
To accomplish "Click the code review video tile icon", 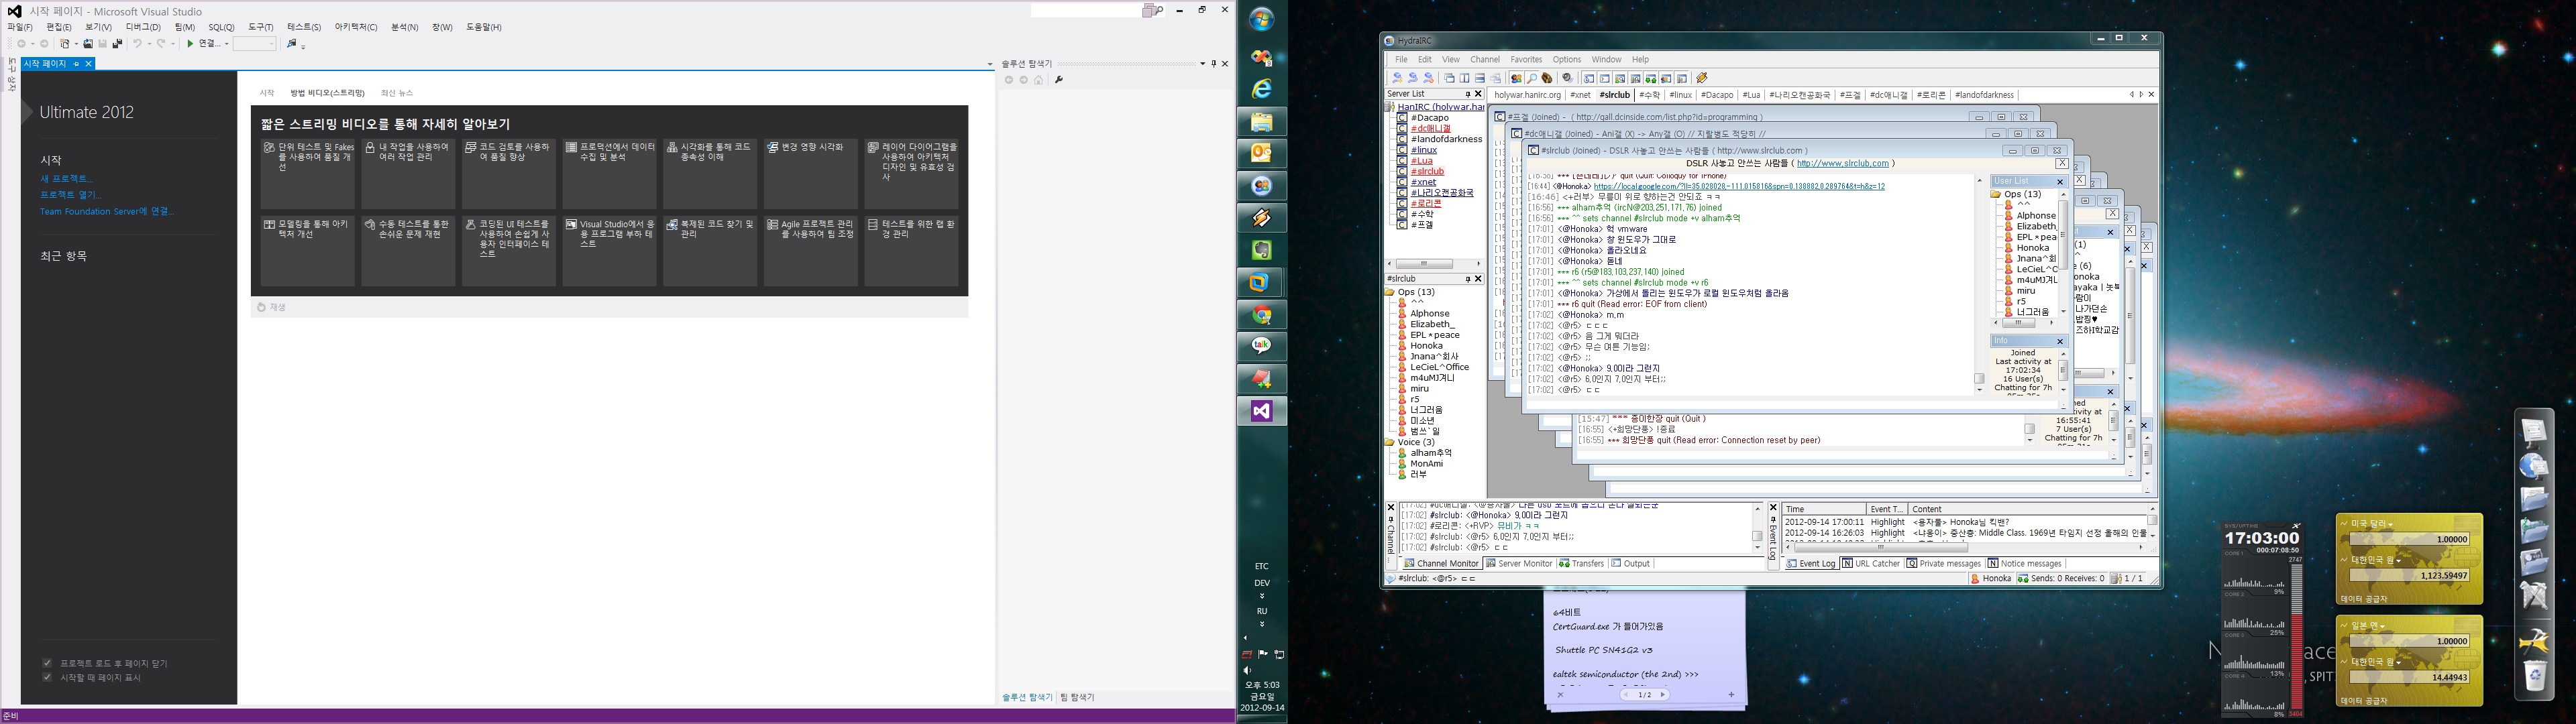I will click(x=470, y=147).
